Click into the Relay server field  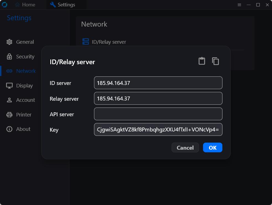click(158, 98)
